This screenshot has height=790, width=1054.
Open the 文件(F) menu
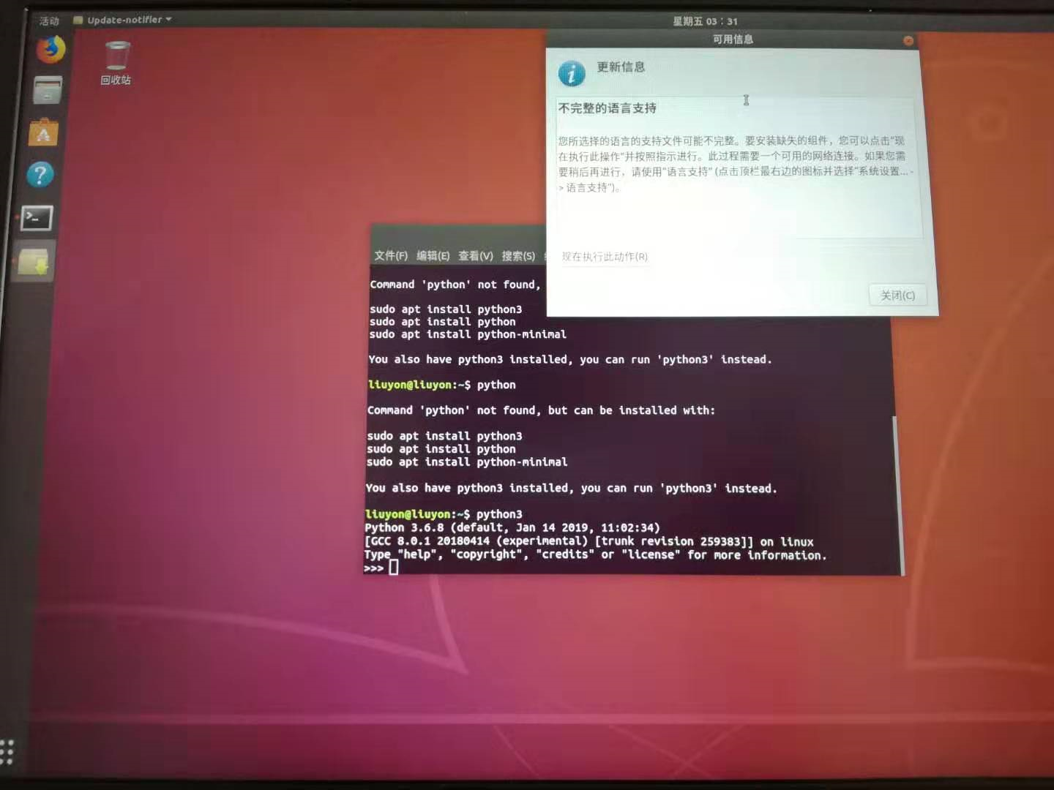pos(390,255)
